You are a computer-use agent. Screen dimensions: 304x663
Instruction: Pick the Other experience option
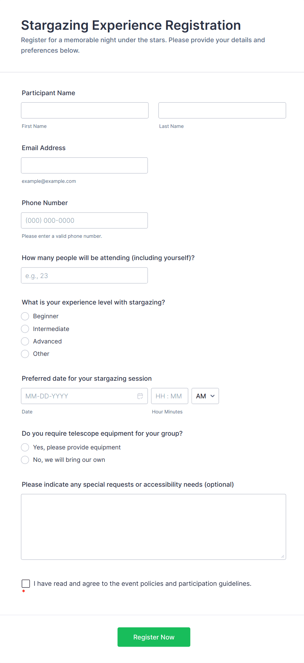[x=25, y=354]
